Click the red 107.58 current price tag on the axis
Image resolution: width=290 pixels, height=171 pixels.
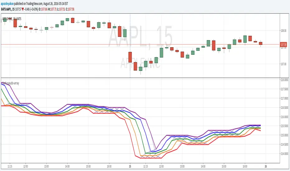tap(283, 44)
